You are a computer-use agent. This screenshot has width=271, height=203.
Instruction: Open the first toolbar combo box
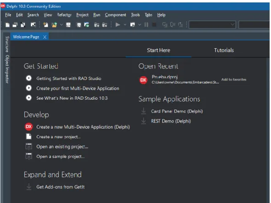[x=212, y=25]
